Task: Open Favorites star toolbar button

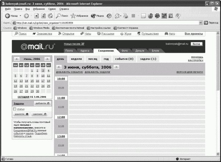Action: point(79,16)
